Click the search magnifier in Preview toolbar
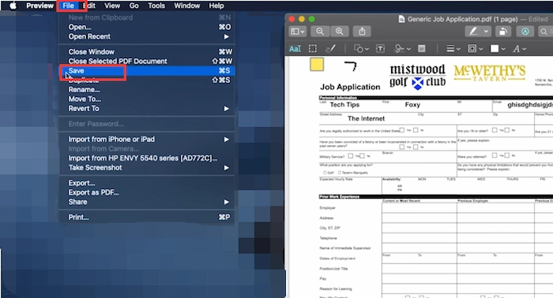The height and width of the screenshot is (298, 553). [544, 32]
